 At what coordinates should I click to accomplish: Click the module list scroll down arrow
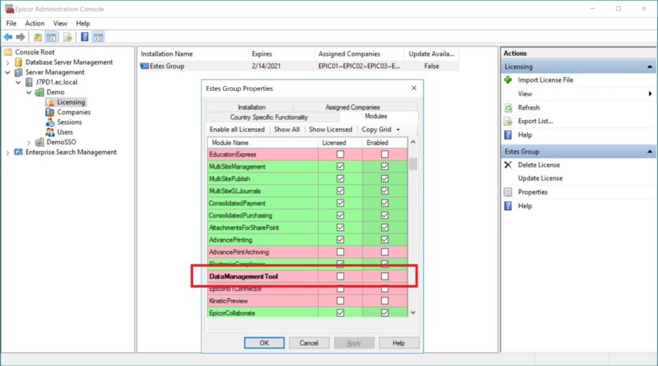coord(413,313)
